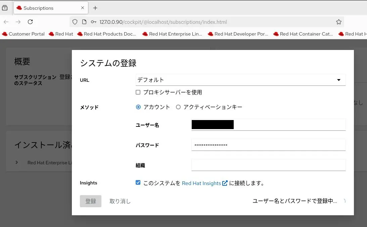Click inside the 組織 input field
367x227 pixels.
tap(268, 165)
